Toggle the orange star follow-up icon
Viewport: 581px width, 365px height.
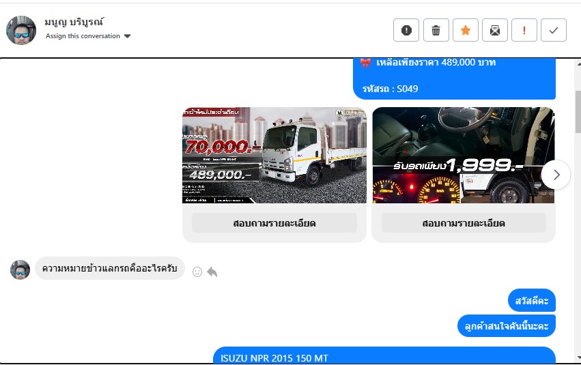pyautogui.click(x=466, y=30)
